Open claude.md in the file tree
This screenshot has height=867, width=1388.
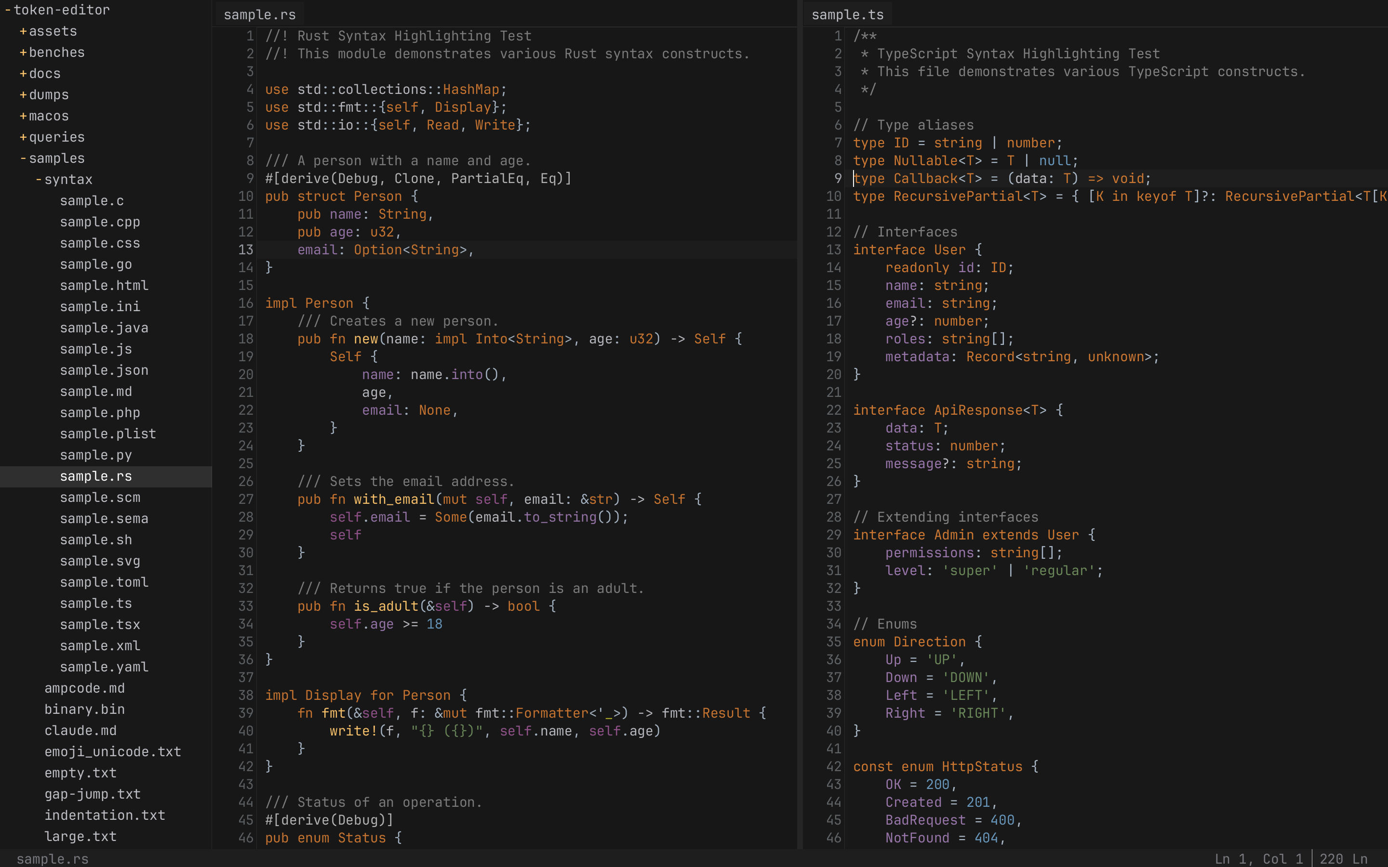(80, 730)
